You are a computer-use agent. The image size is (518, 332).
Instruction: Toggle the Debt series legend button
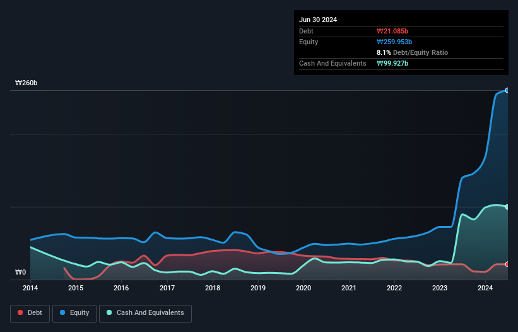point(30,313)
